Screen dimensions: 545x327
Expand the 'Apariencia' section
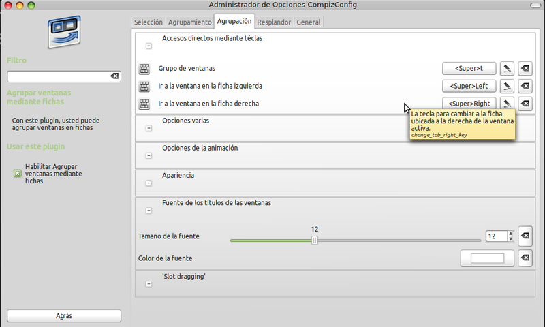click(149, 183)
